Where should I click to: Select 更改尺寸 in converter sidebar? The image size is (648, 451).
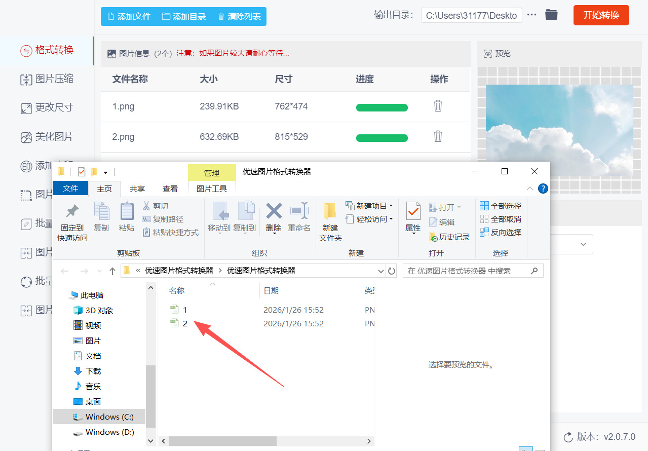click(x=47, y=108)
